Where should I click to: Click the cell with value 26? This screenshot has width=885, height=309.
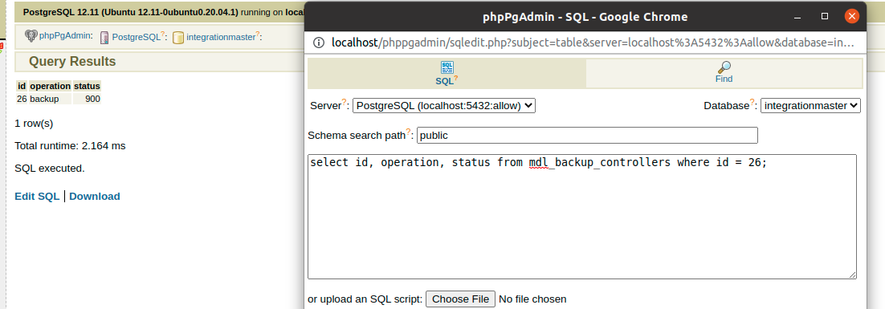click(22, 99)
